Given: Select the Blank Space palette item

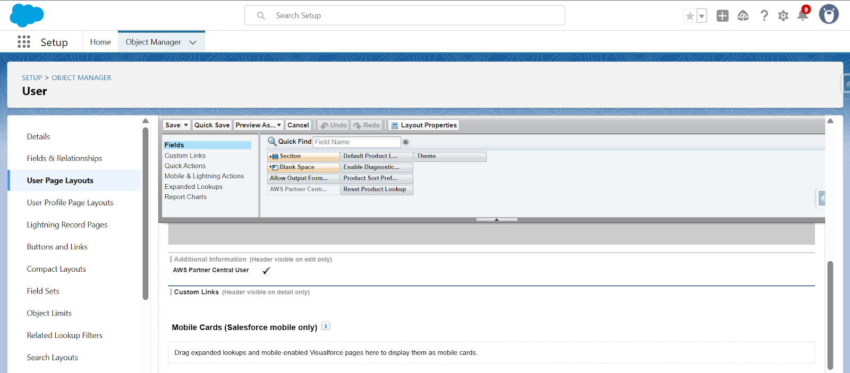Looking at the screenshot, I should pos(303,167).
